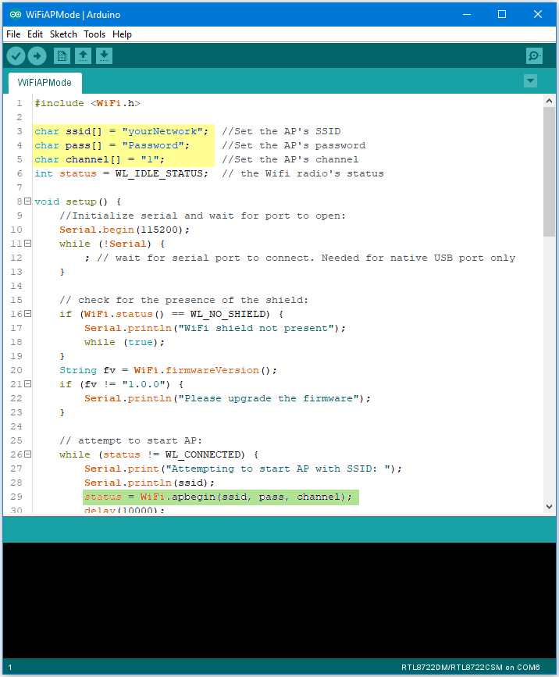Create a new sketch with New icon

click(x=62, y=55)
